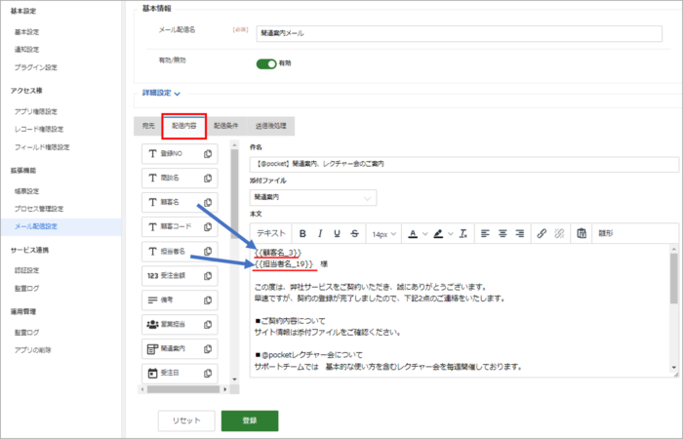Open the 添付ファイル dropdown
Image resolution: width=683 pixels, height=439 pixels.
(313, 198)
